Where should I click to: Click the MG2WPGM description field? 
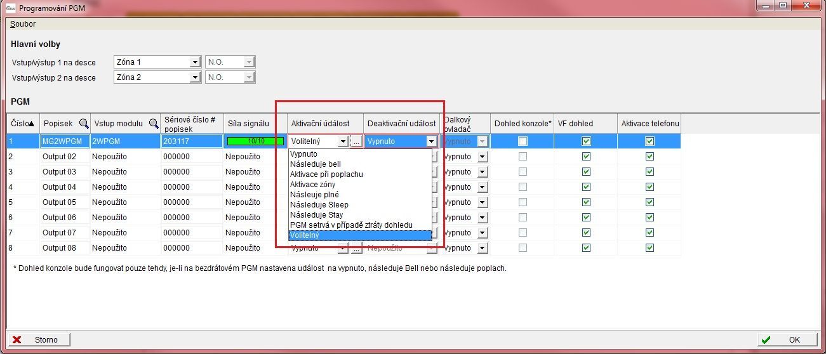[65, 141]
